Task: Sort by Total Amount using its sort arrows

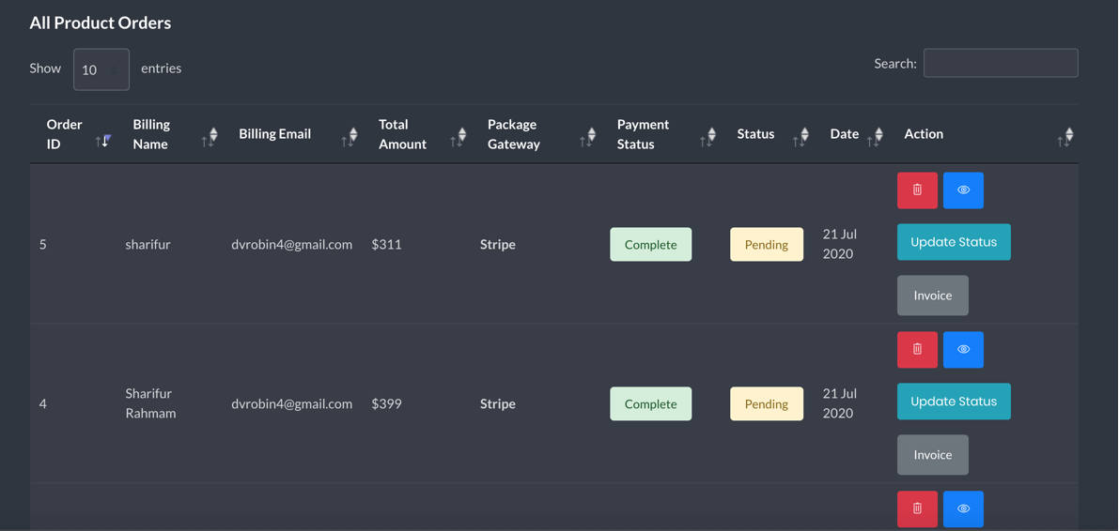Action: pos(458,136)
